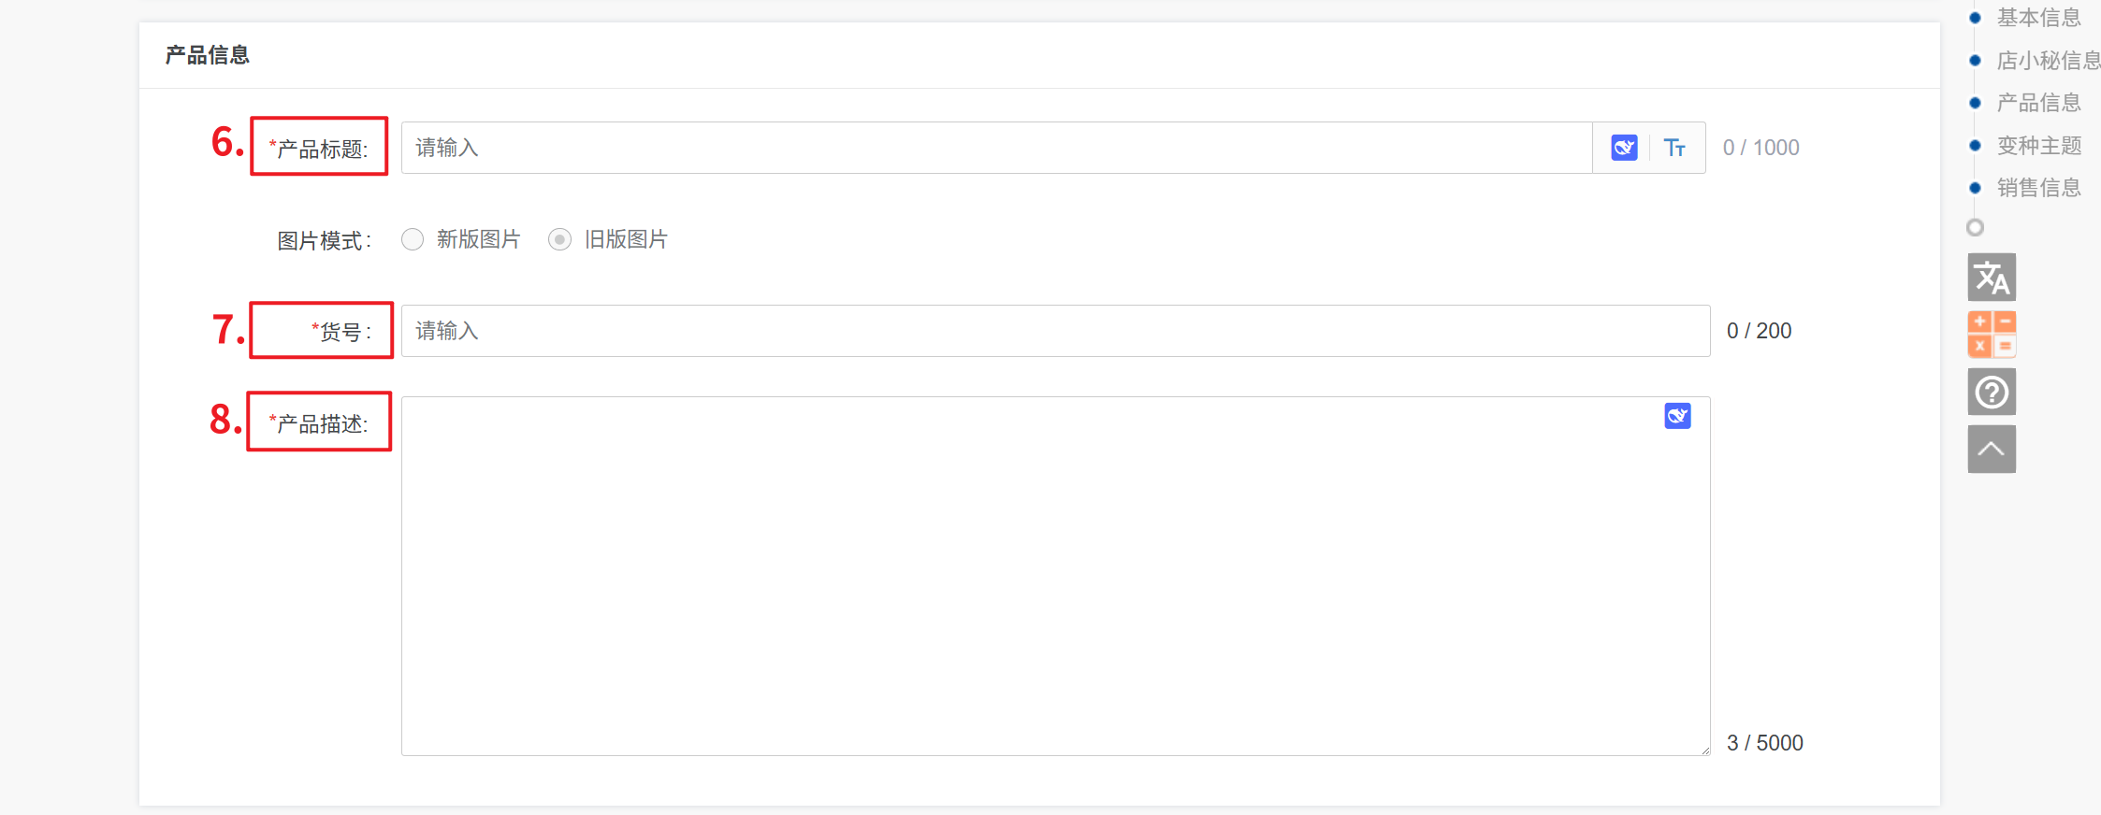
Task: Open the orange calculator tool
Action: click(x=1992, y=335)
